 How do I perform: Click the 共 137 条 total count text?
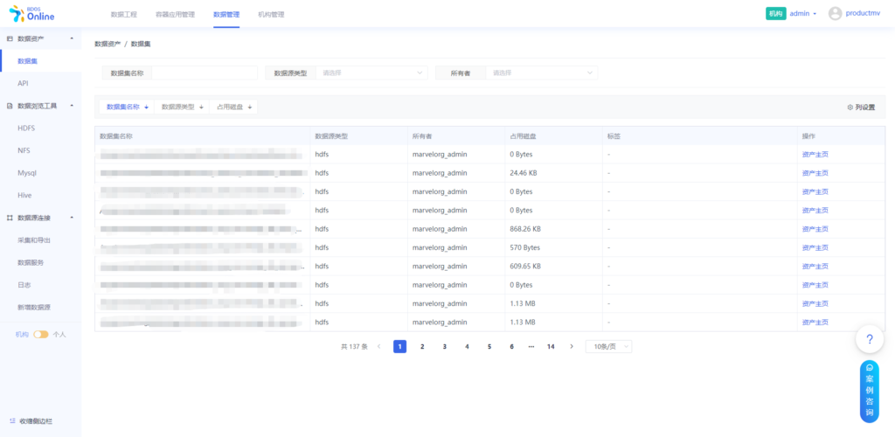pyautogui.click(x=355, y=347)
